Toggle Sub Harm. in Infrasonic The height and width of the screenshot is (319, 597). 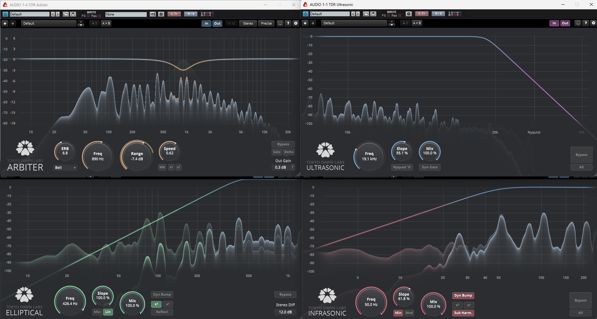(x=463, y=313)
